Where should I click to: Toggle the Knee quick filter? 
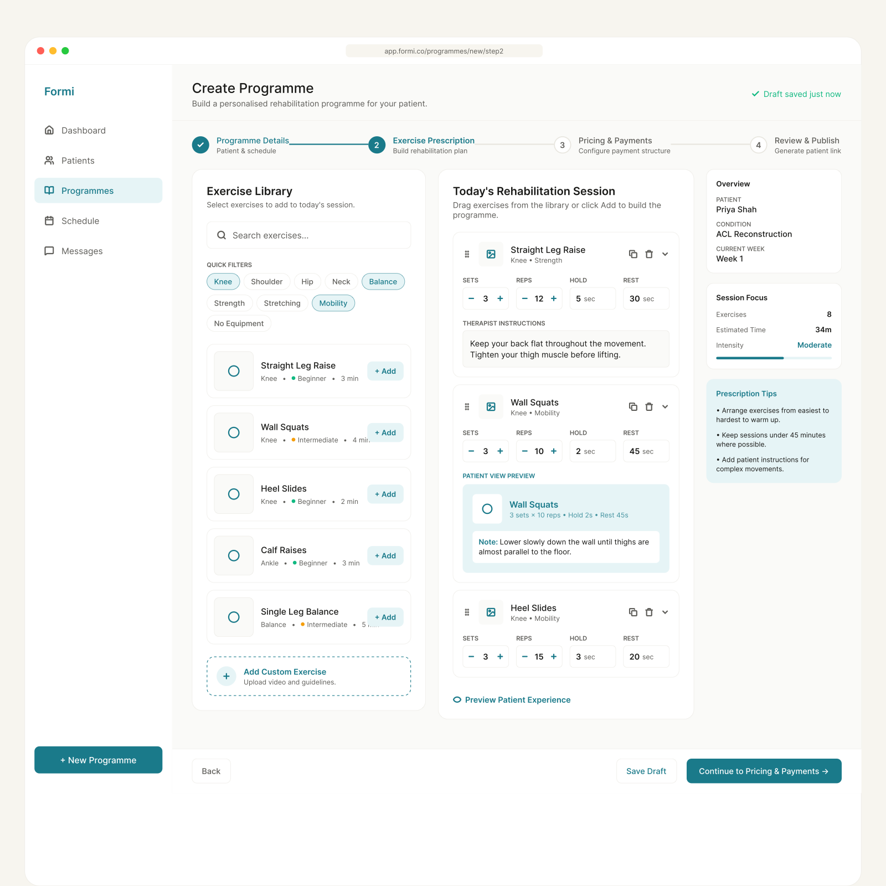coord(223,282)
